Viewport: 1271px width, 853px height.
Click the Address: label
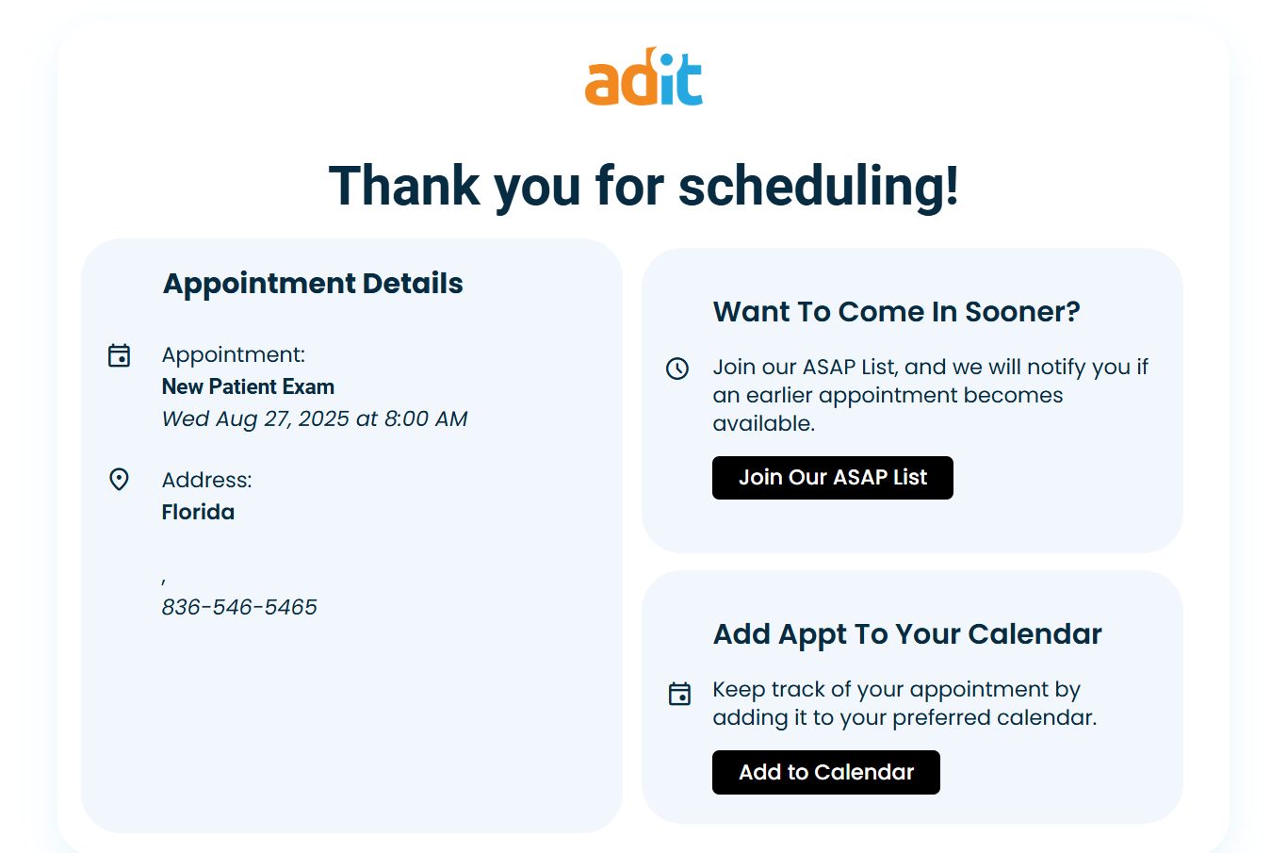(206, 480)
